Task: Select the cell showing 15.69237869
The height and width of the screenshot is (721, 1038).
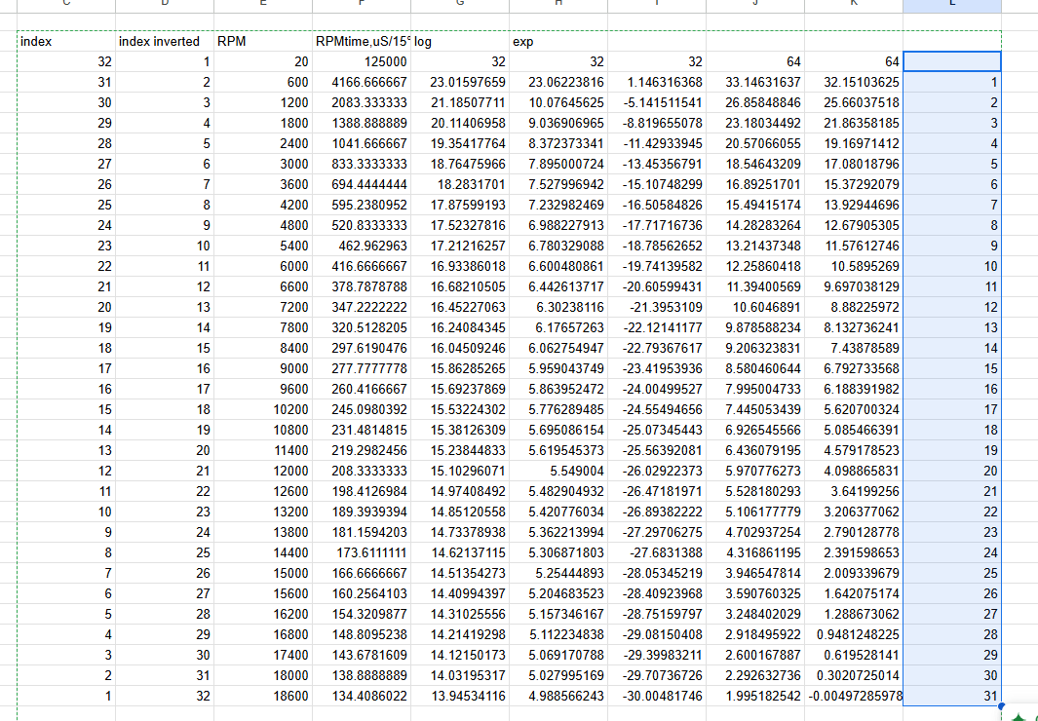Action: (x=460, y=389)
